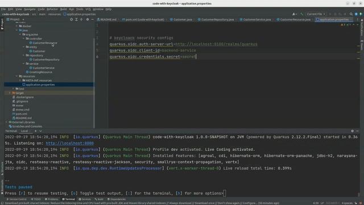Select opened file (locate) icon in Project panel
This screenshot has height=205, width=364.
point(71,19)
